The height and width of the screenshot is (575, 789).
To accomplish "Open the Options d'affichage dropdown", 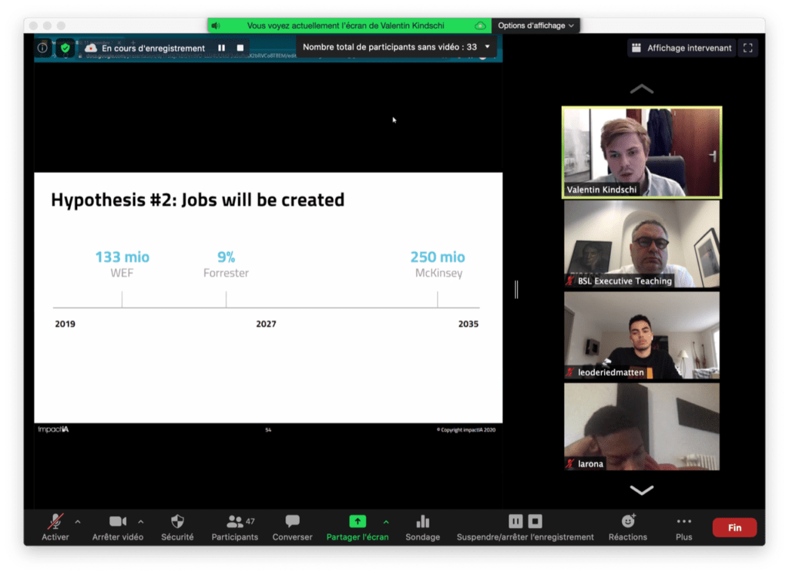I will coord(536,25).
